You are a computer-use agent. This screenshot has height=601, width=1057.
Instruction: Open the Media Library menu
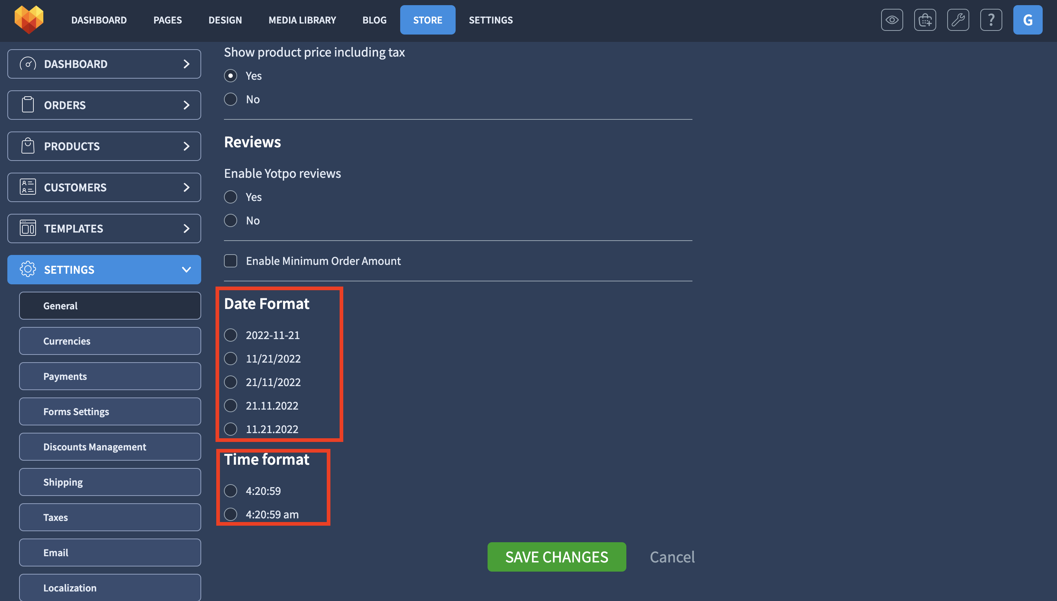click(x=302, y=20)
